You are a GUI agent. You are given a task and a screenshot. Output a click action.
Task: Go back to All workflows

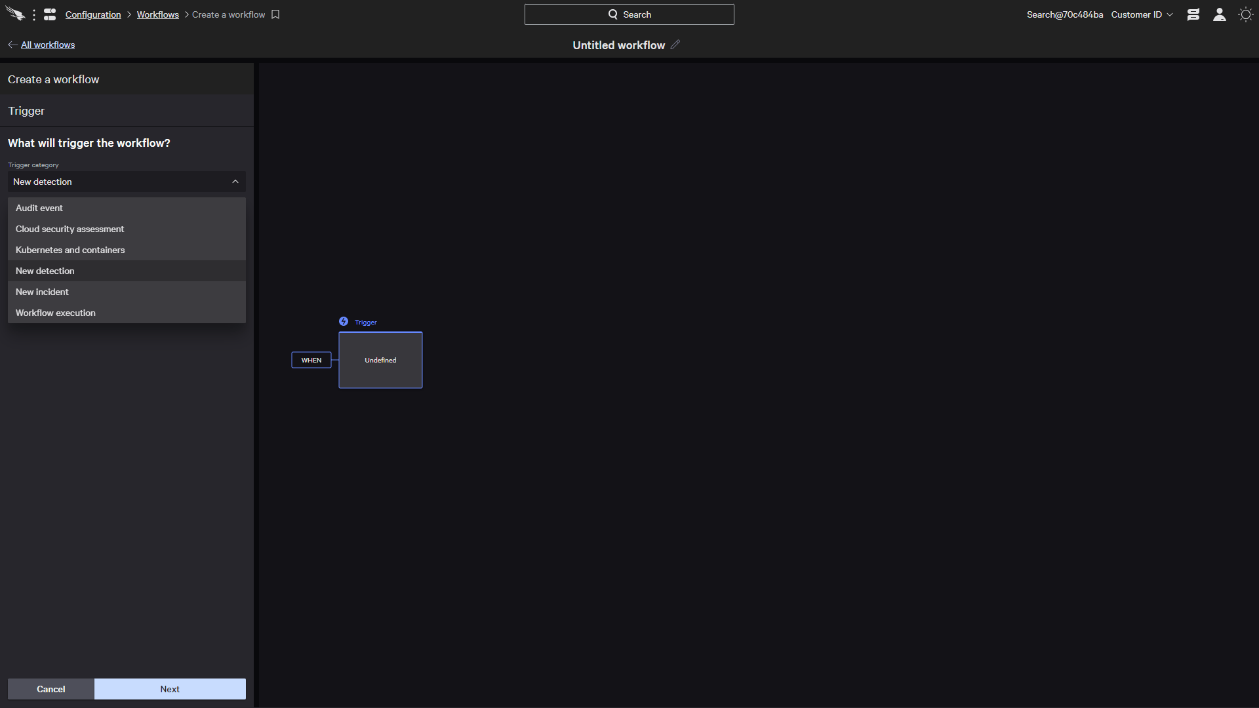pos(47,45)
